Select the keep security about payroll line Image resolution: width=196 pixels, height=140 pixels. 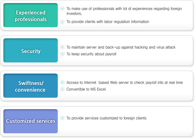(91, 54)
